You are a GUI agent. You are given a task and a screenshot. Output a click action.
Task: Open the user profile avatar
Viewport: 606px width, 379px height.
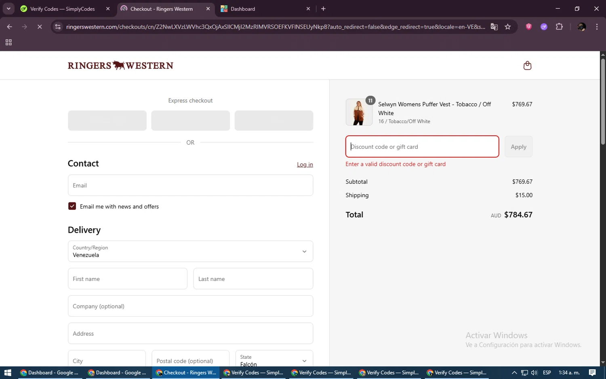tap(582, 27)
